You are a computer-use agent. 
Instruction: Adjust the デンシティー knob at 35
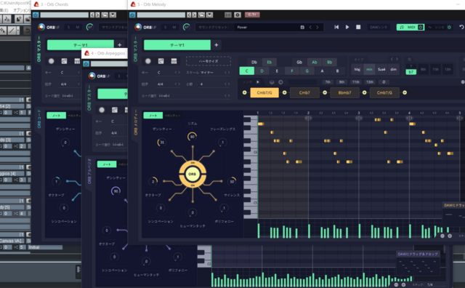click(162, 143)
